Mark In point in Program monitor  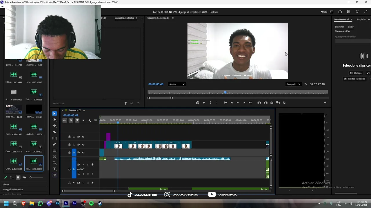(x=210, y=103)
